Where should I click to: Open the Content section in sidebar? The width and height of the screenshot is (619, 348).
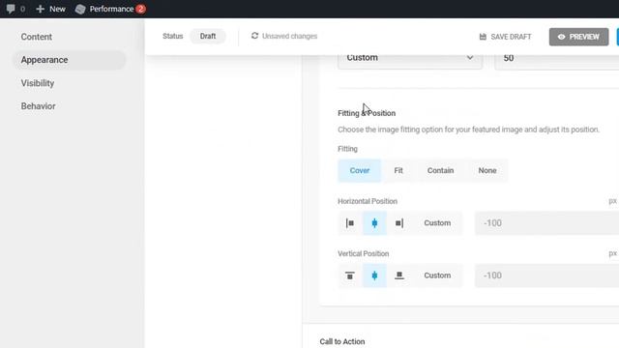click(x=37, y=37)
